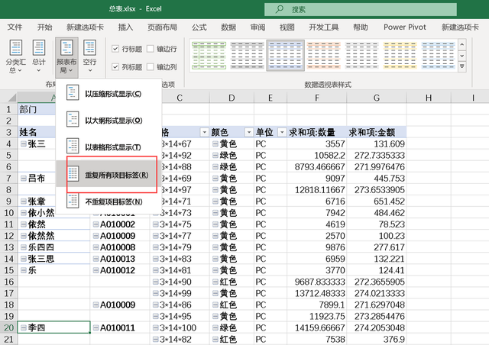489x345 pixels.
Task: Collapse the 张章 row group
Action: (24, 202)
